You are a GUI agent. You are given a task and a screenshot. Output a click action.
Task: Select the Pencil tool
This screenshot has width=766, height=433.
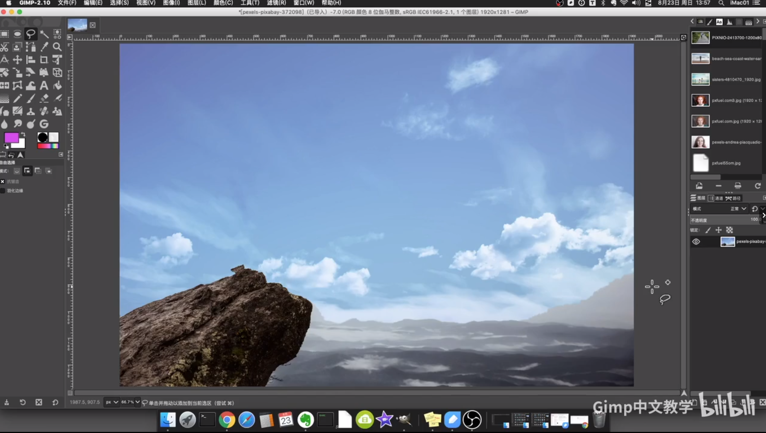17,98
